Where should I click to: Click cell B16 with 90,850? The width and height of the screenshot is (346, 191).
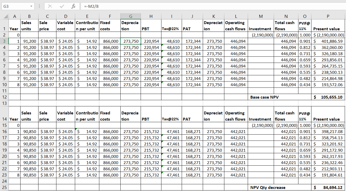pos(29,131)
